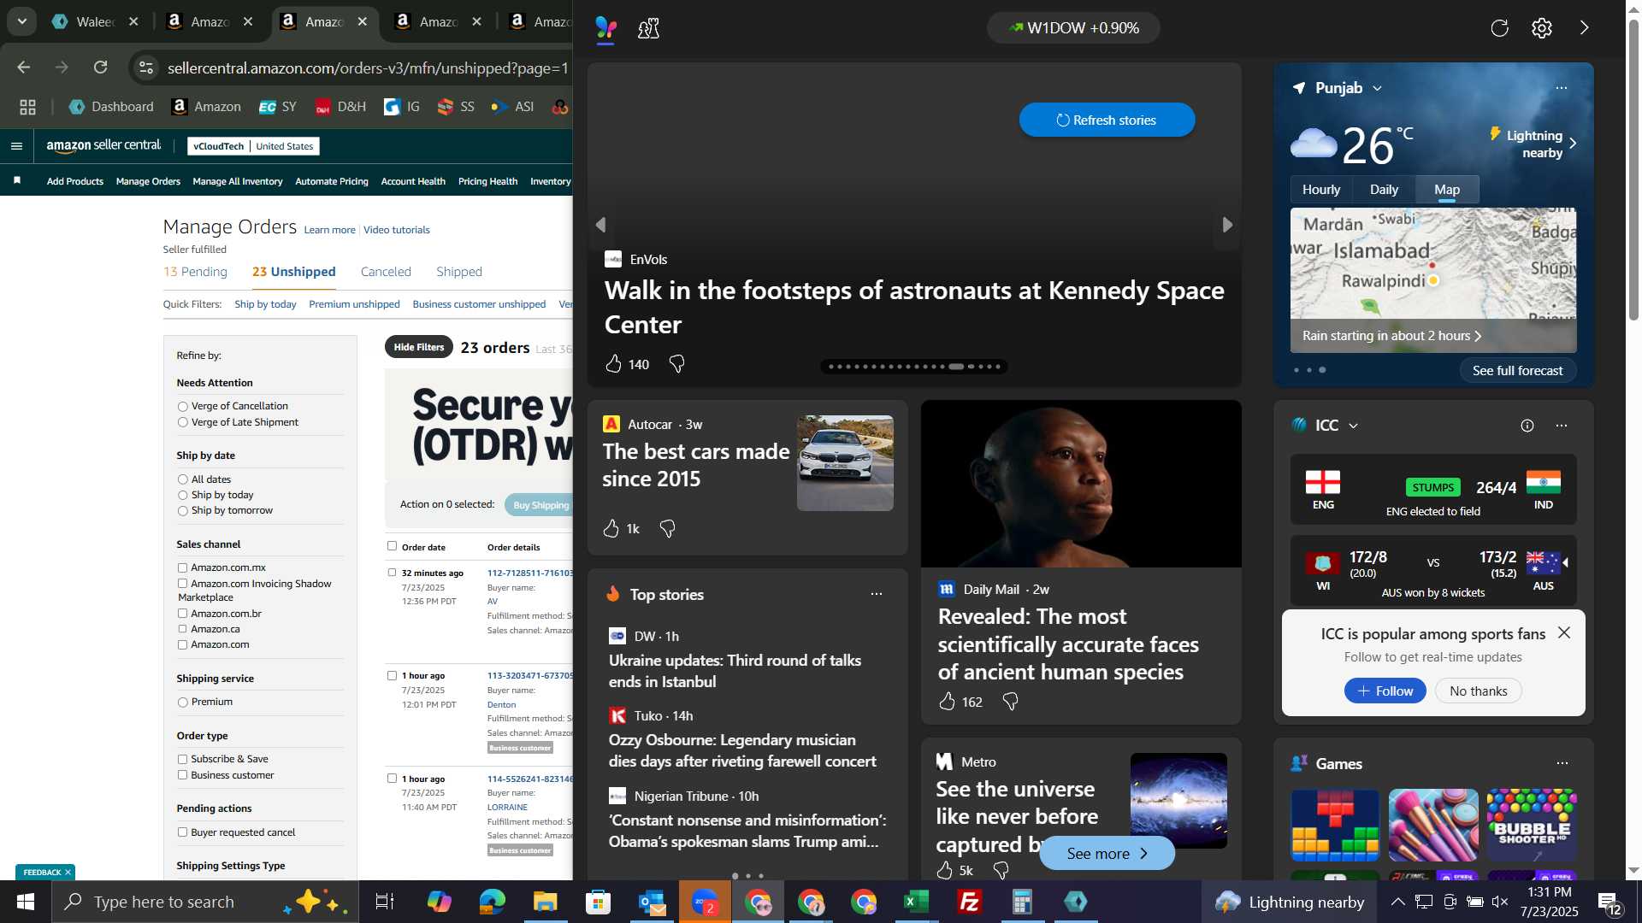This screenshot has width=1642, height=923.
Task: Click the browser address bar URL
Action: pos(368,68)
